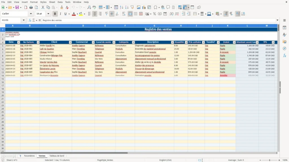Open the Sheet menu
Screen dimensions: 289x162
pos(52,2)
